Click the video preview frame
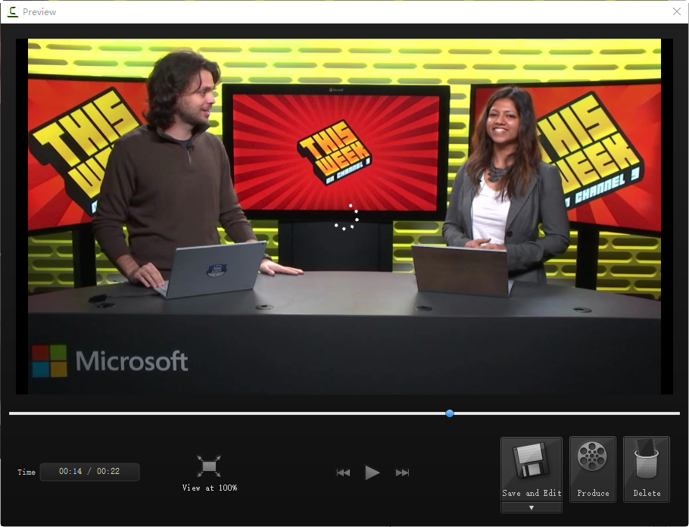This screenshot has height=527, width=689. 344,217
